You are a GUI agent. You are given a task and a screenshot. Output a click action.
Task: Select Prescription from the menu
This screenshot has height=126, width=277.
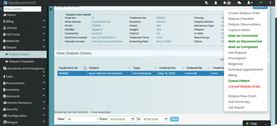[x=237, y=58]
